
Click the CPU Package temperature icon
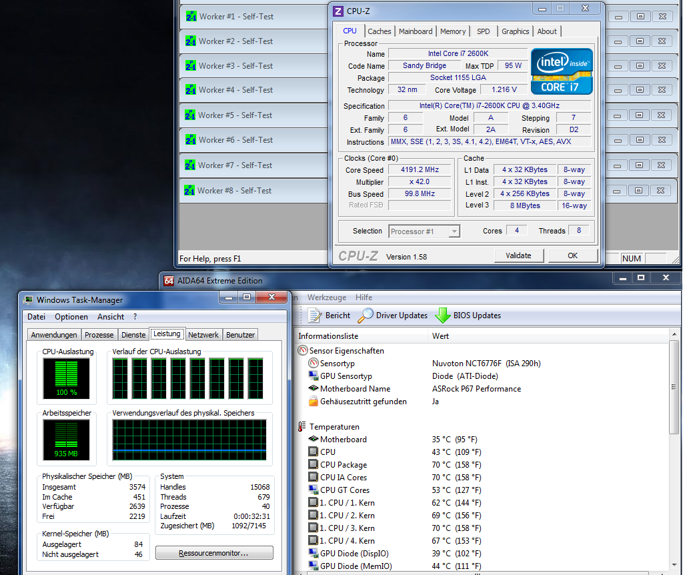click(313, 464)
